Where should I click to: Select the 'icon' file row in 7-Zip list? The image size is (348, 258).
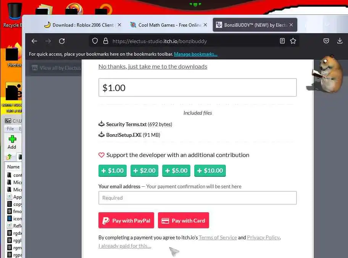[14, 218]
